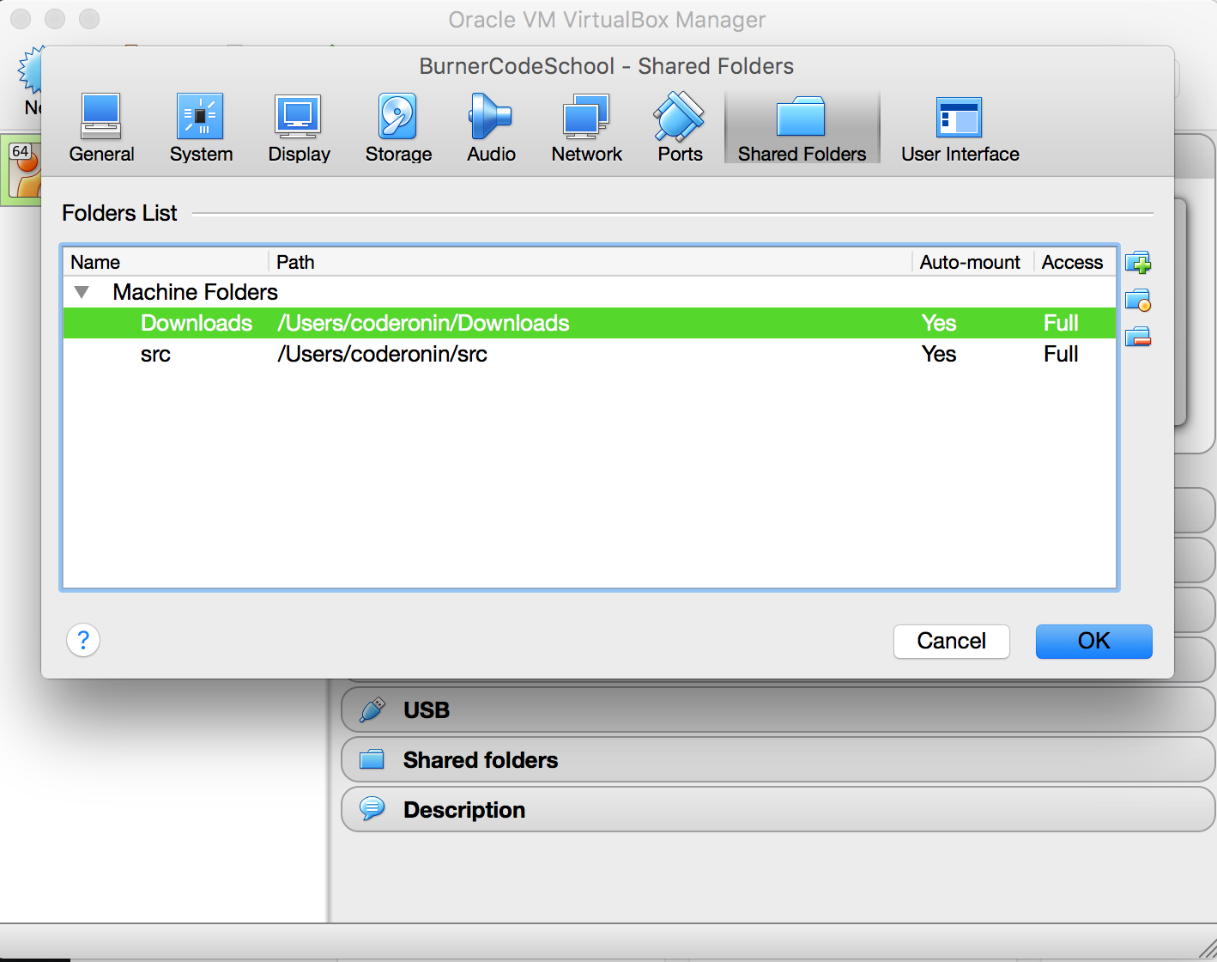Screen dimensions: 1217x962
Task: Open the User Interface settings
Action: point(960,128)
